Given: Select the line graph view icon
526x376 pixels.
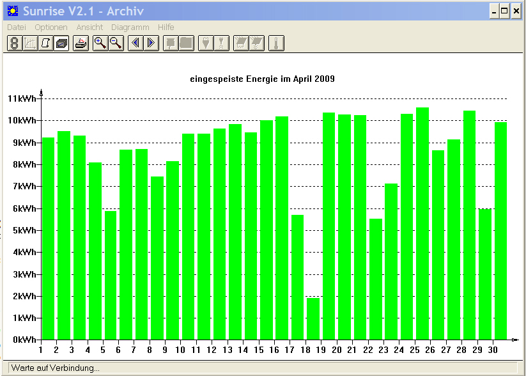Looking at the screenshot, I should point(30,43).
